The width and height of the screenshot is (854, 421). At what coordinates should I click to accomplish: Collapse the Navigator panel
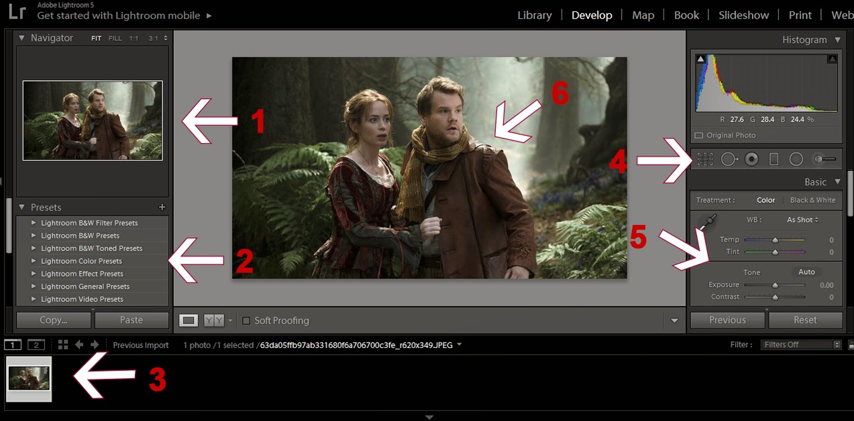(x=21, y=38)
